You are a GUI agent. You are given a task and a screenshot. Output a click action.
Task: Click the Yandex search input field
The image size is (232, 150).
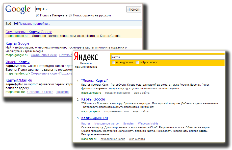pyautogui.click(x=168, y=57)
